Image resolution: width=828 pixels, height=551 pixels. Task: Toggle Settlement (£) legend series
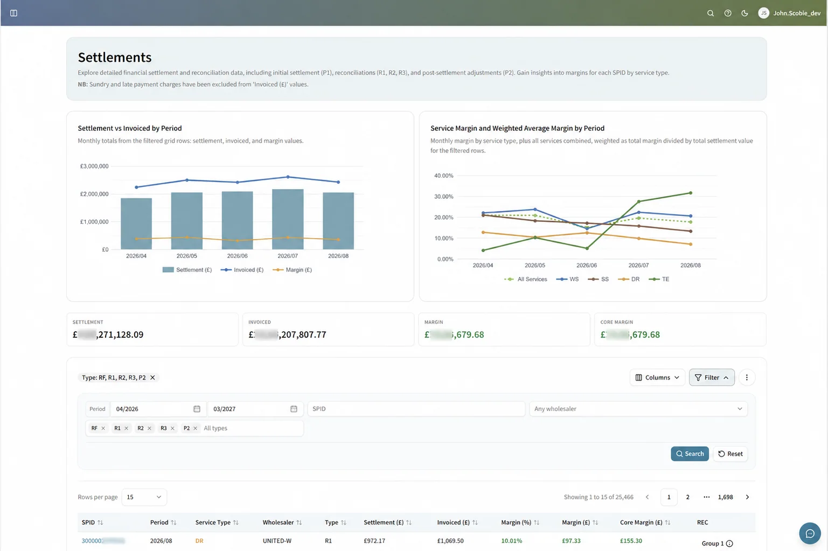(x=187, y=270)
